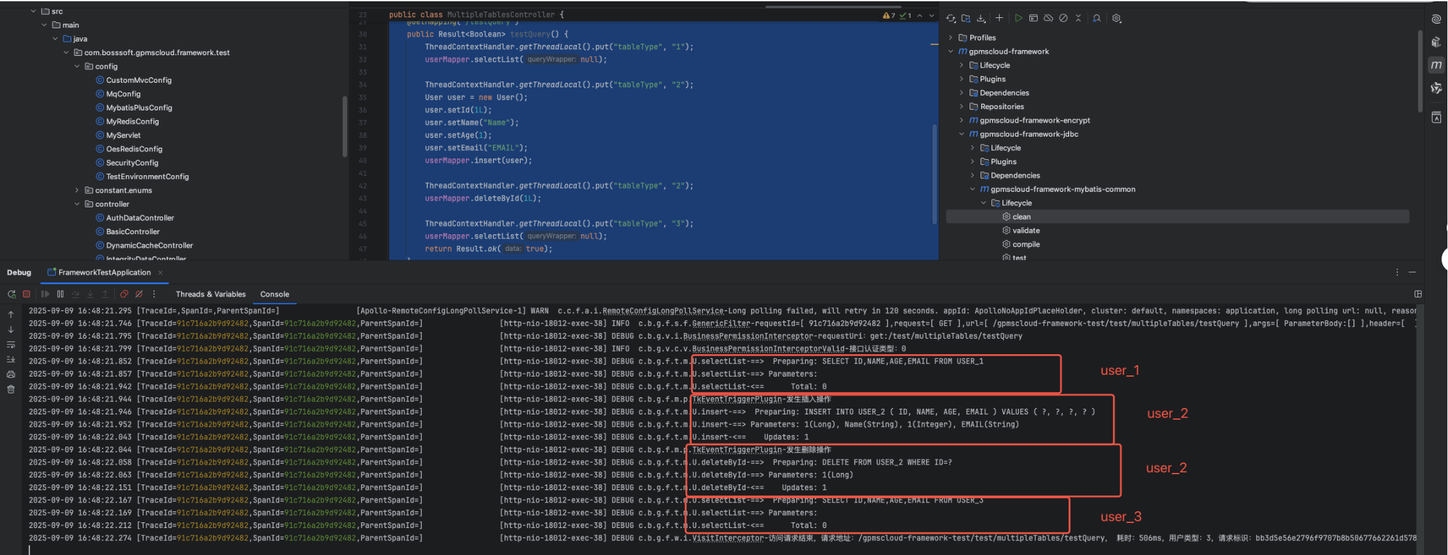Stop the running debug session

point(26,294)
